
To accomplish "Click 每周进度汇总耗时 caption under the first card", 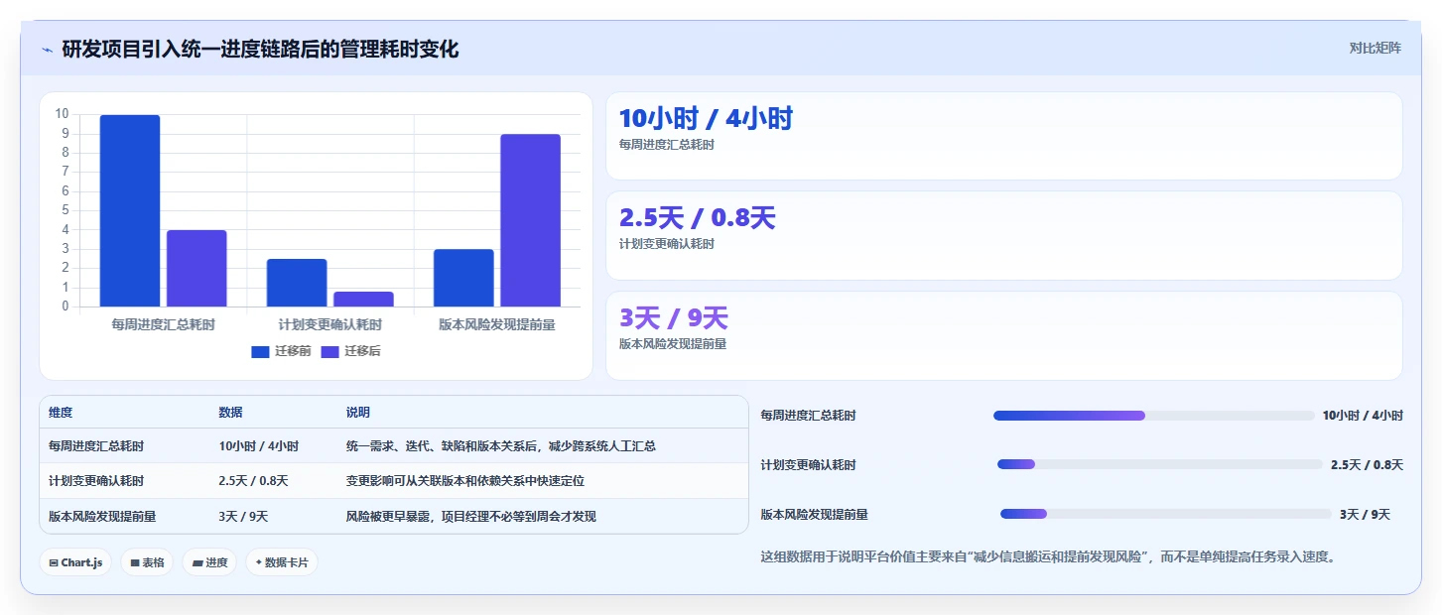I will tap(666, 144).
